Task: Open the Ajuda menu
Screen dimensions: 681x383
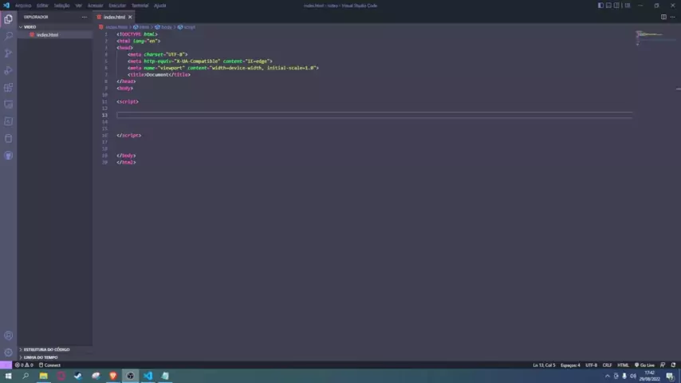Action: (159, 6)
